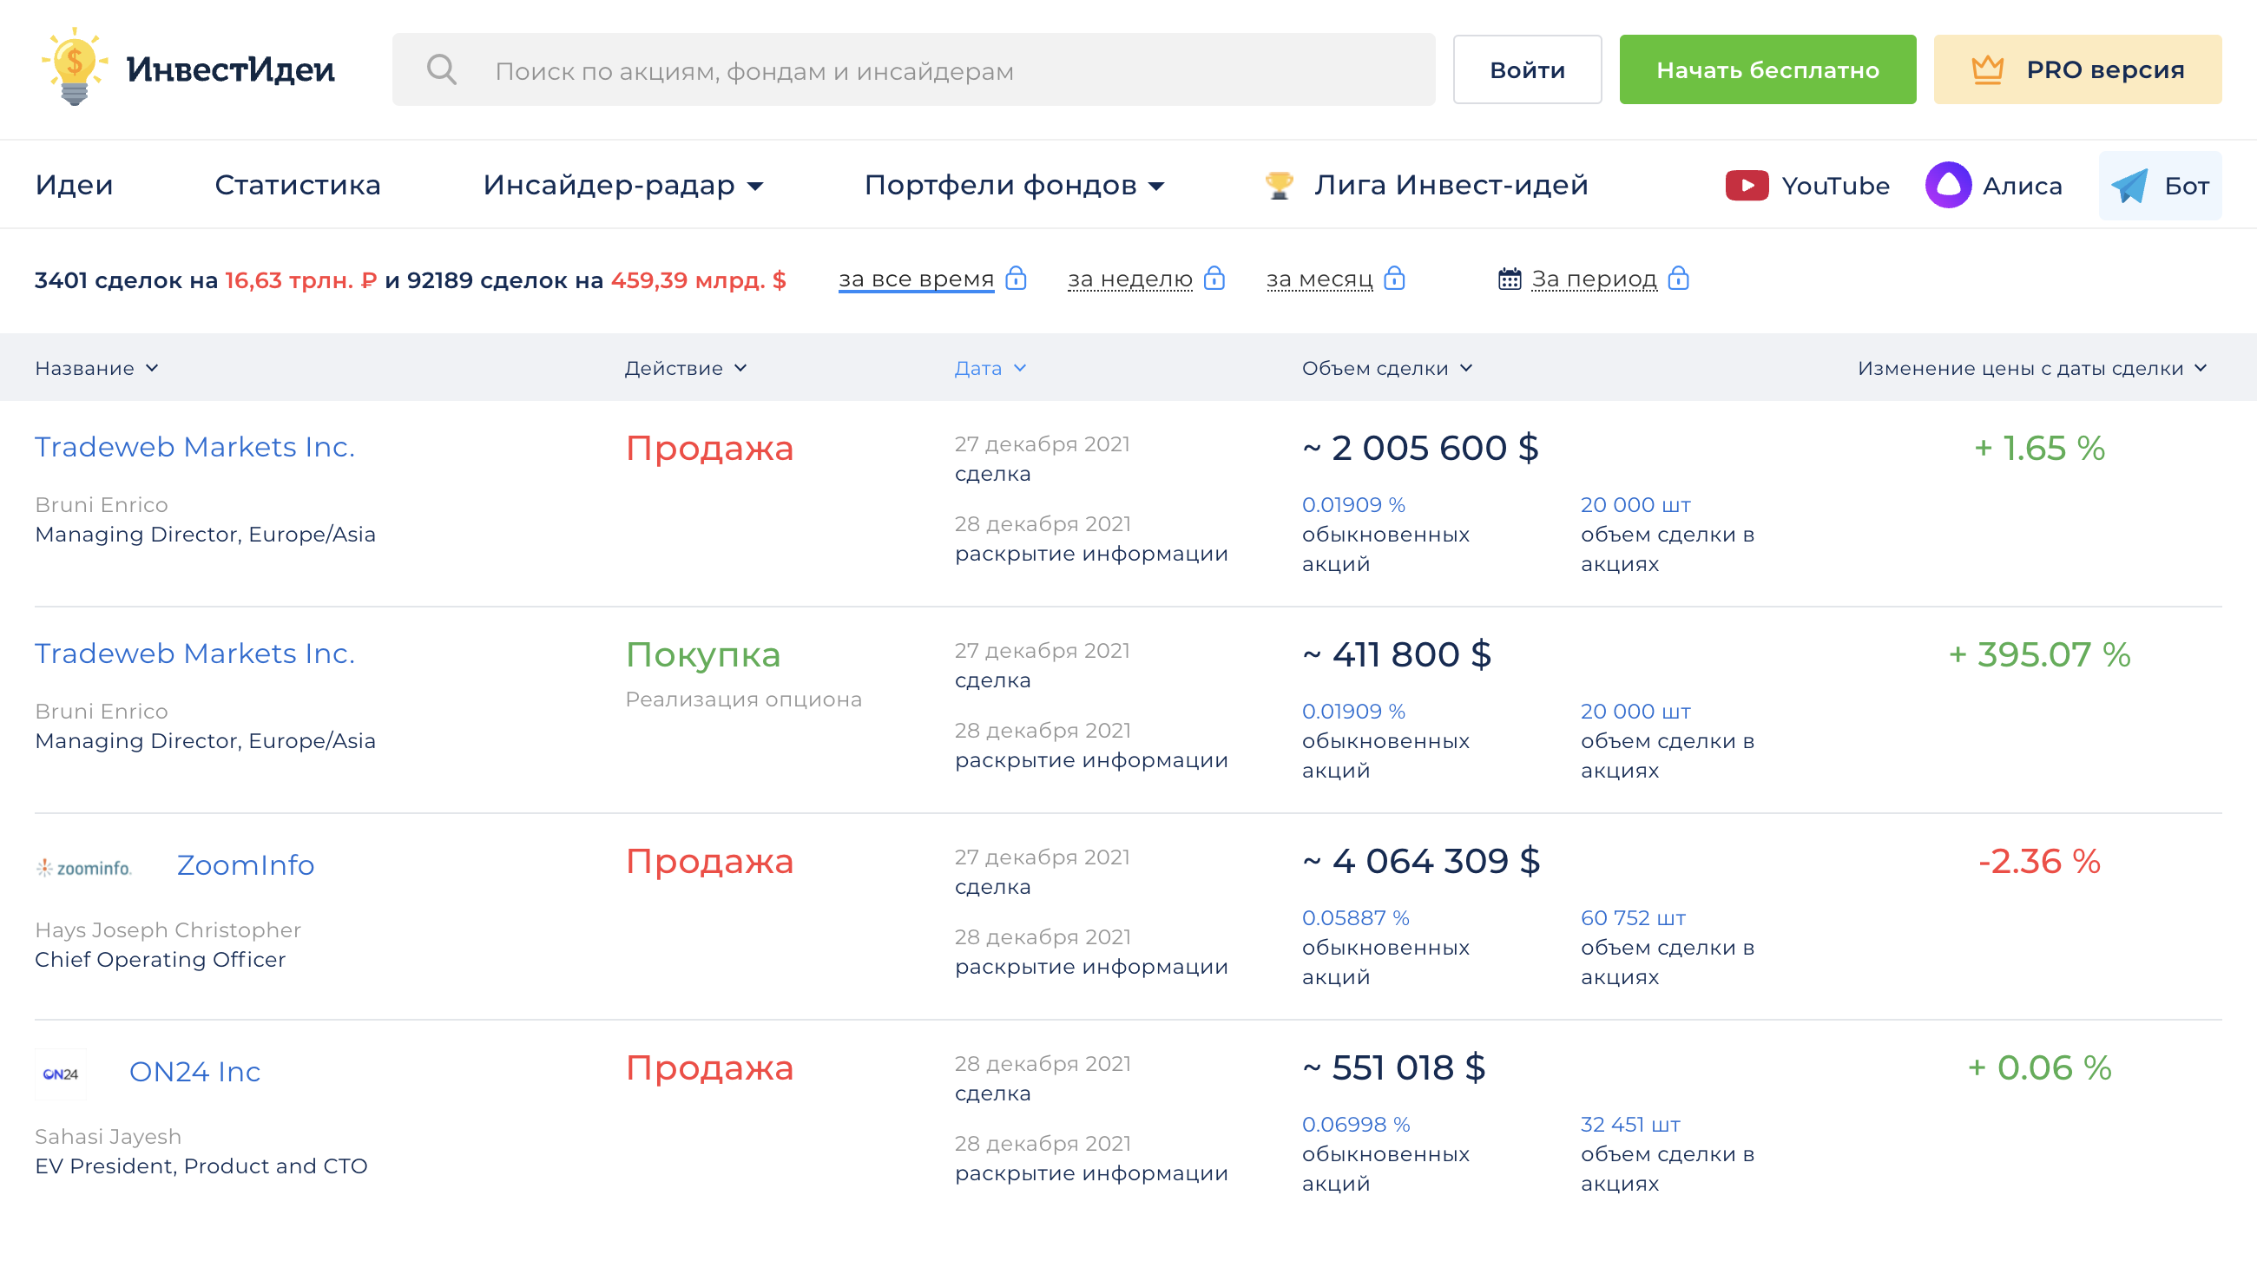Click Hays Joseph Christopher insider name

pos(168,929)
